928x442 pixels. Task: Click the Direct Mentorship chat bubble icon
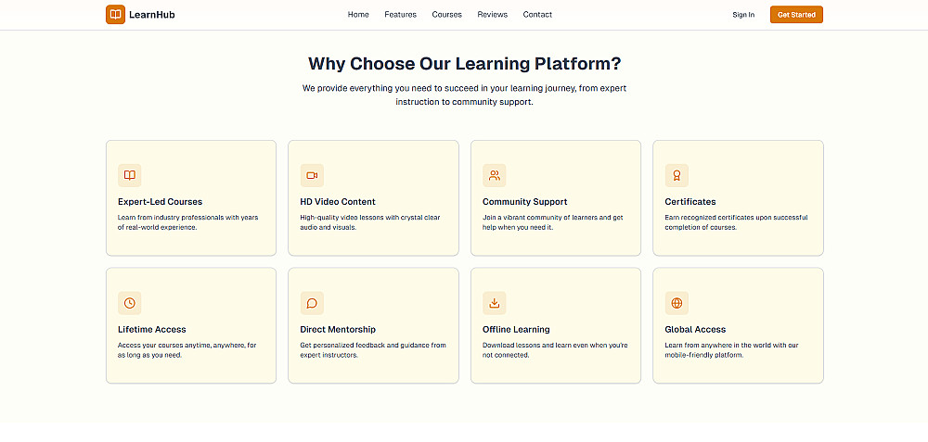[312, 303]
